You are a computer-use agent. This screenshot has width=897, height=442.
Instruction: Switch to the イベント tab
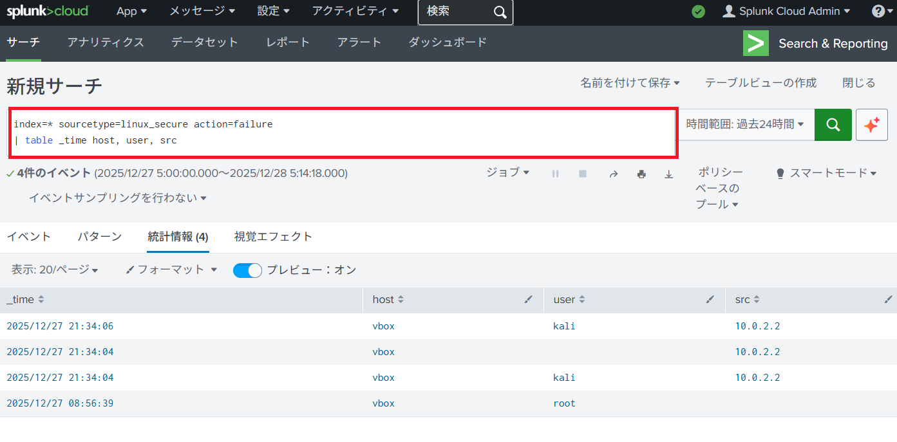[29, 237]
